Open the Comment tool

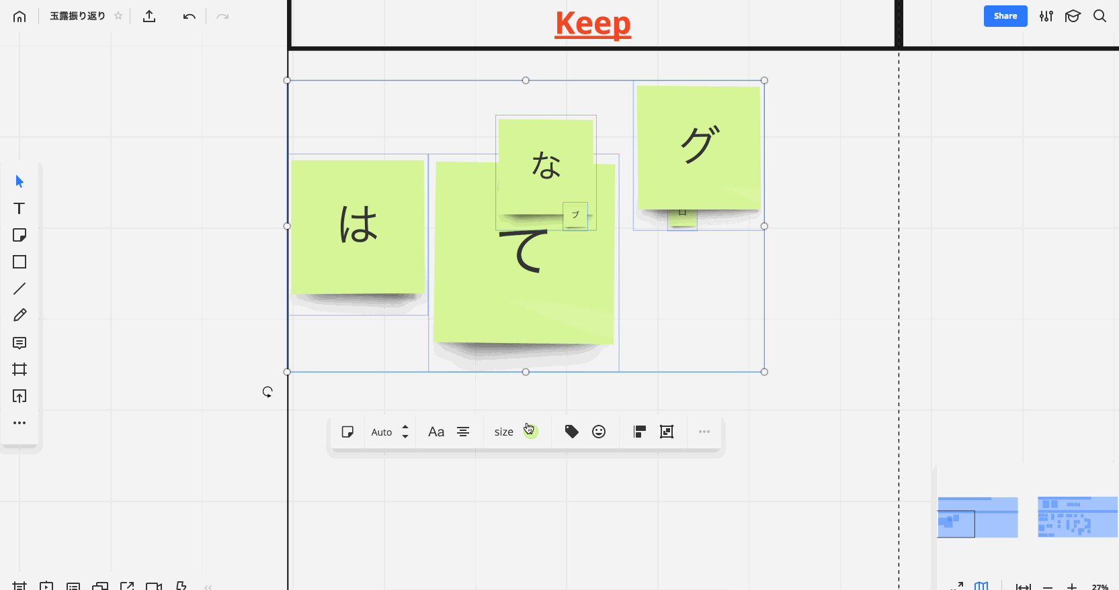coord(19,343)
